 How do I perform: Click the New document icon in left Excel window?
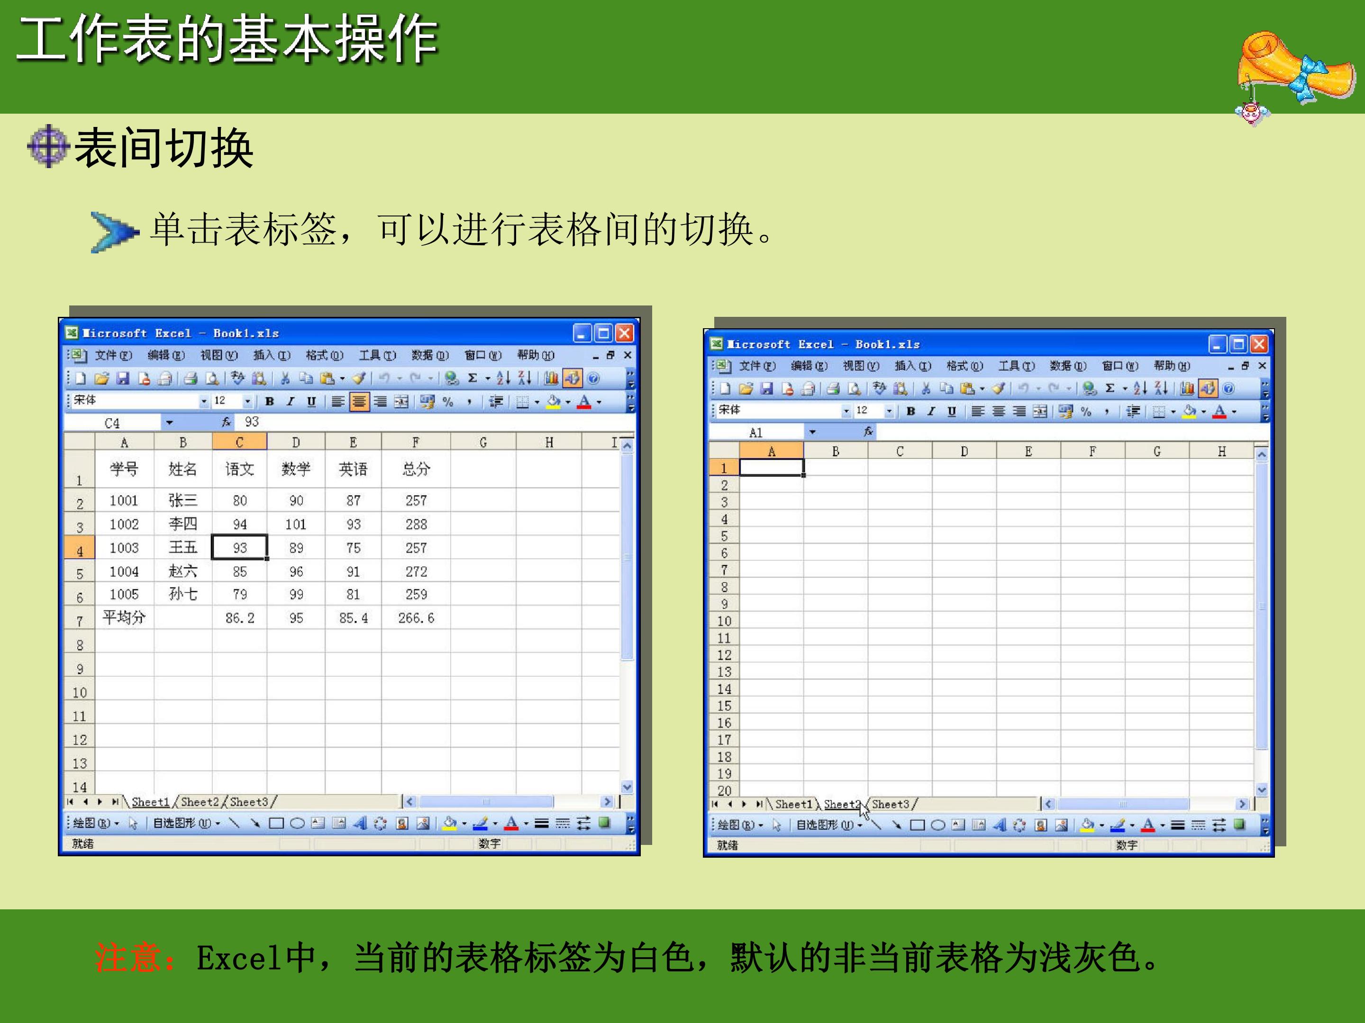(x=81, y=378)
